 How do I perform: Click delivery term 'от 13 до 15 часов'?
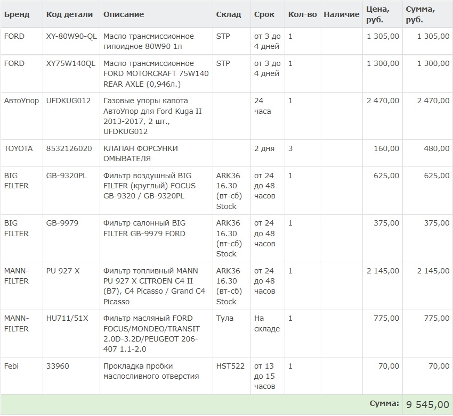265,376
